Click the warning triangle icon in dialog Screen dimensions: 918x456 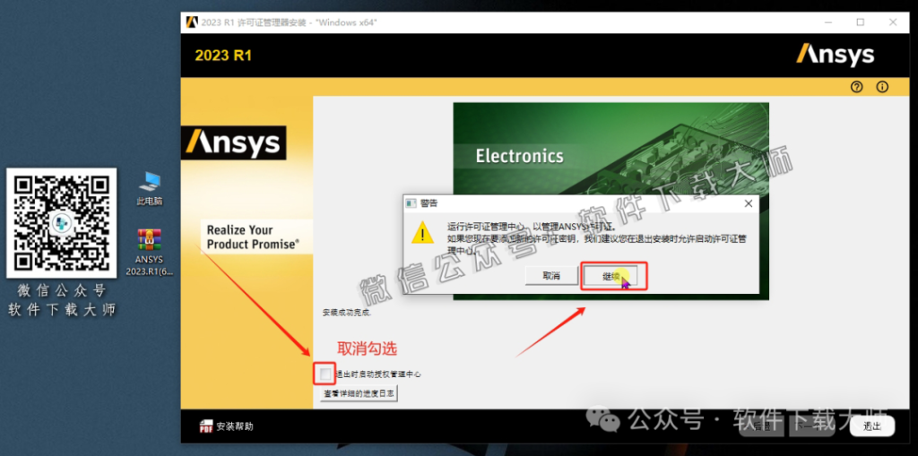pos(423,232)
